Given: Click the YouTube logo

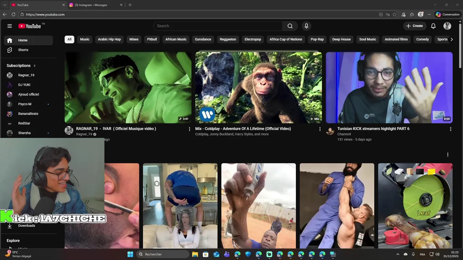Looking at the screenshot, I should pos(30,26).
